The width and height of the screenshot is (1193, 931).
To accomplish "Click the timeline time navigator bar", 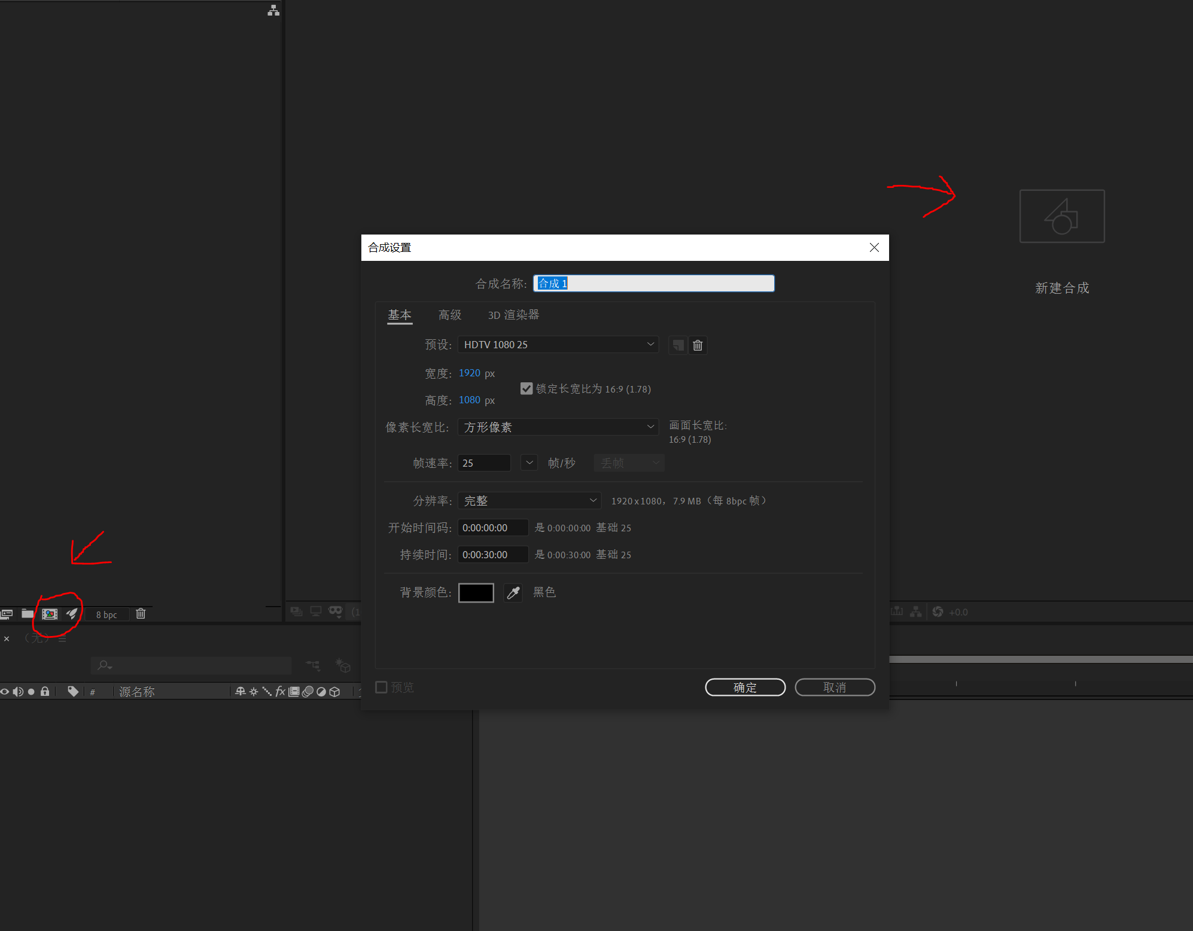I will tap(1041, 659).
